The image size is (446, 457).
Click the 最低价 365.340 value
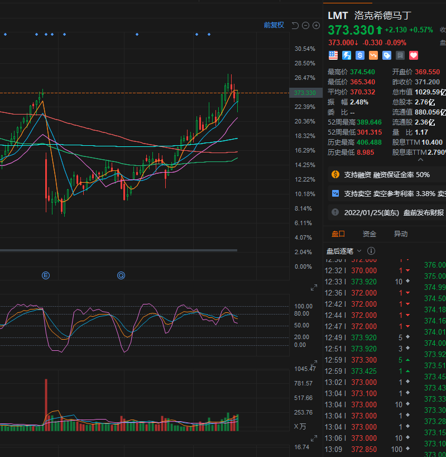tap(362, 82)
